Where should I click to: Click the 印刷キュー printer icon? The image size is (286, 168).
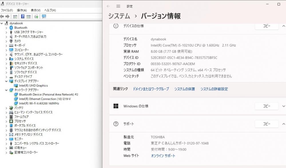pos(11,148)
